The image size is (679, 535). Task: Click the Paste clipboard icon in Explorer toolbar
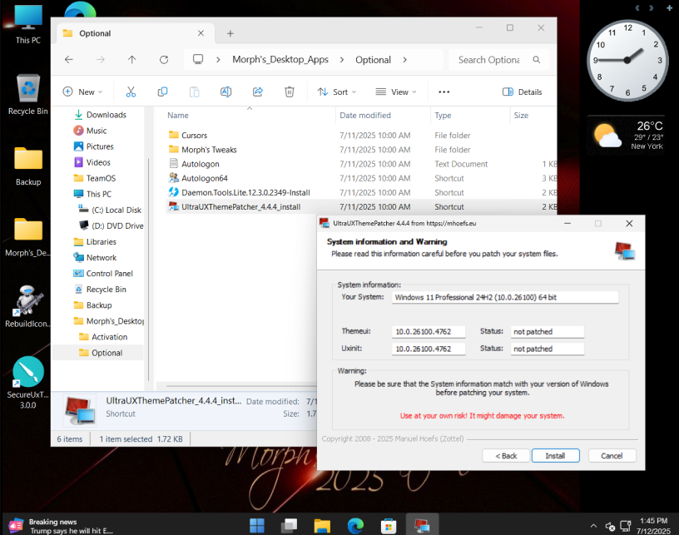tap(195, 92)
